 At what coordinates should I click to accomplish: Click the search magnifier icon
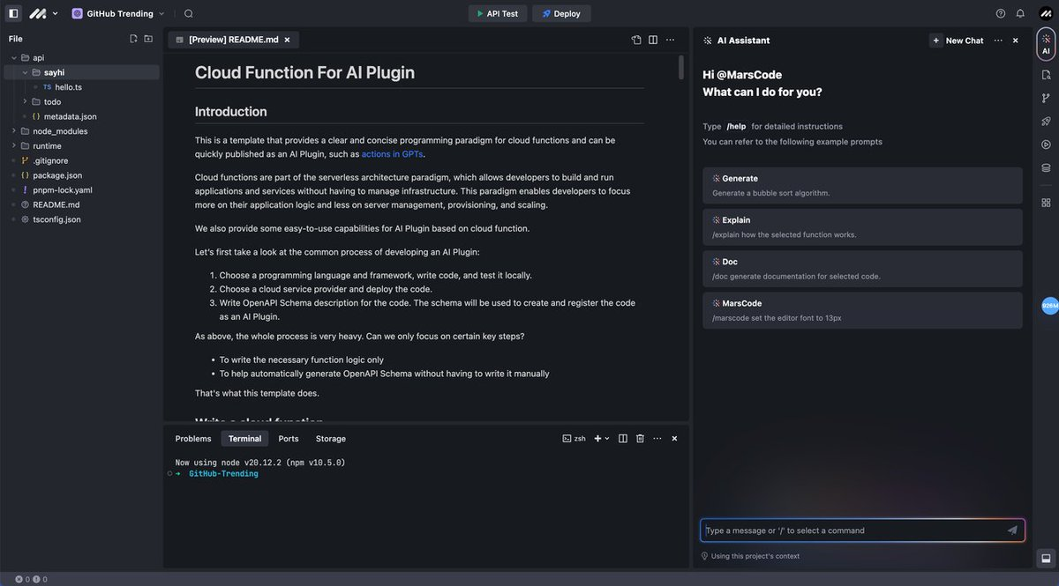[x=189, y=13]
